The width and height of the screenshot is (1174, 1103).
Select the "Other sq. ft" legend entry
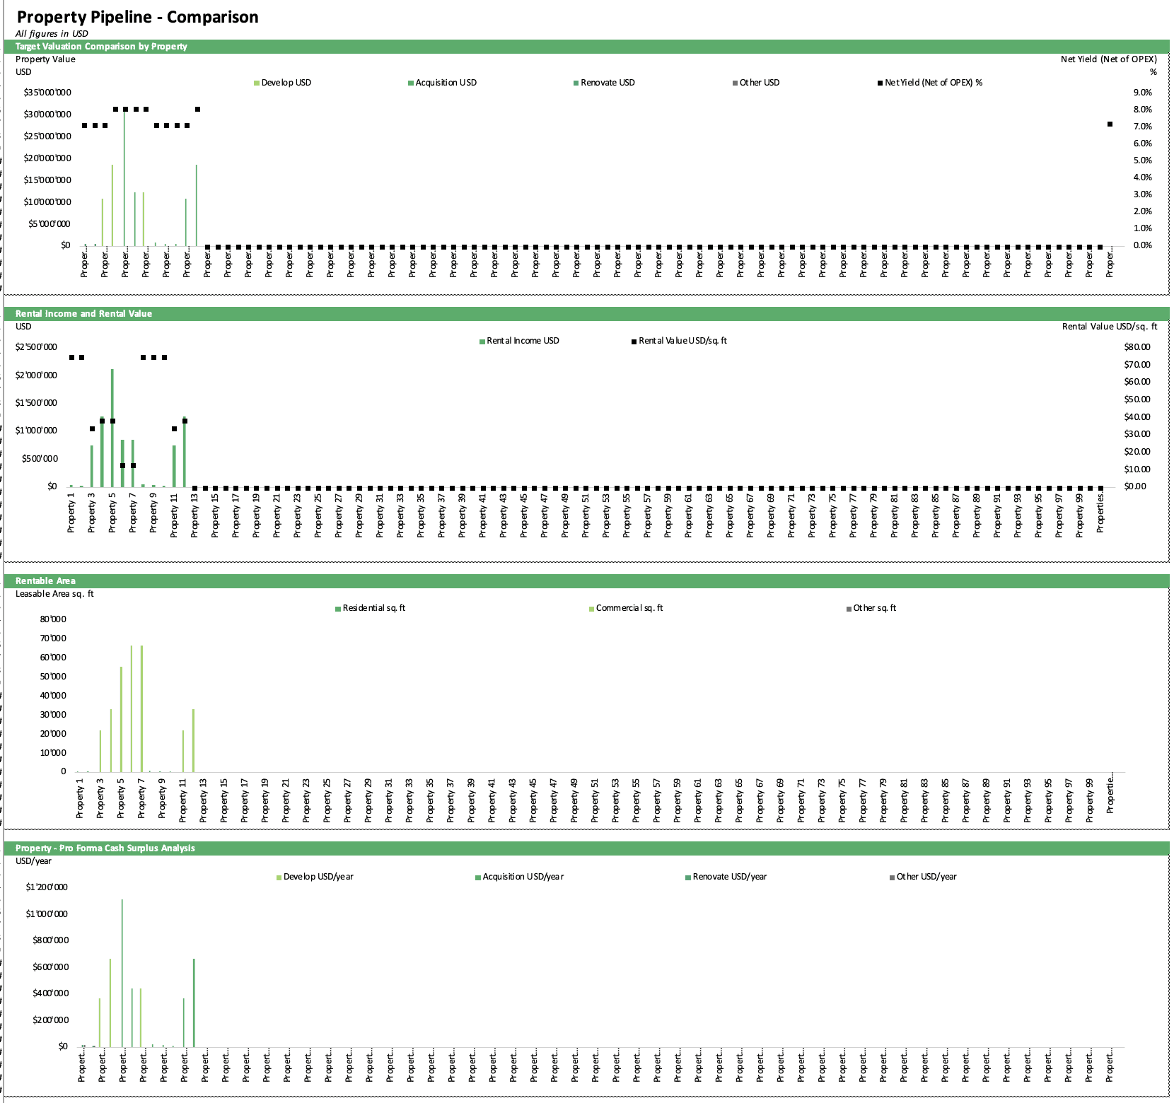click(x=871, y=608)
